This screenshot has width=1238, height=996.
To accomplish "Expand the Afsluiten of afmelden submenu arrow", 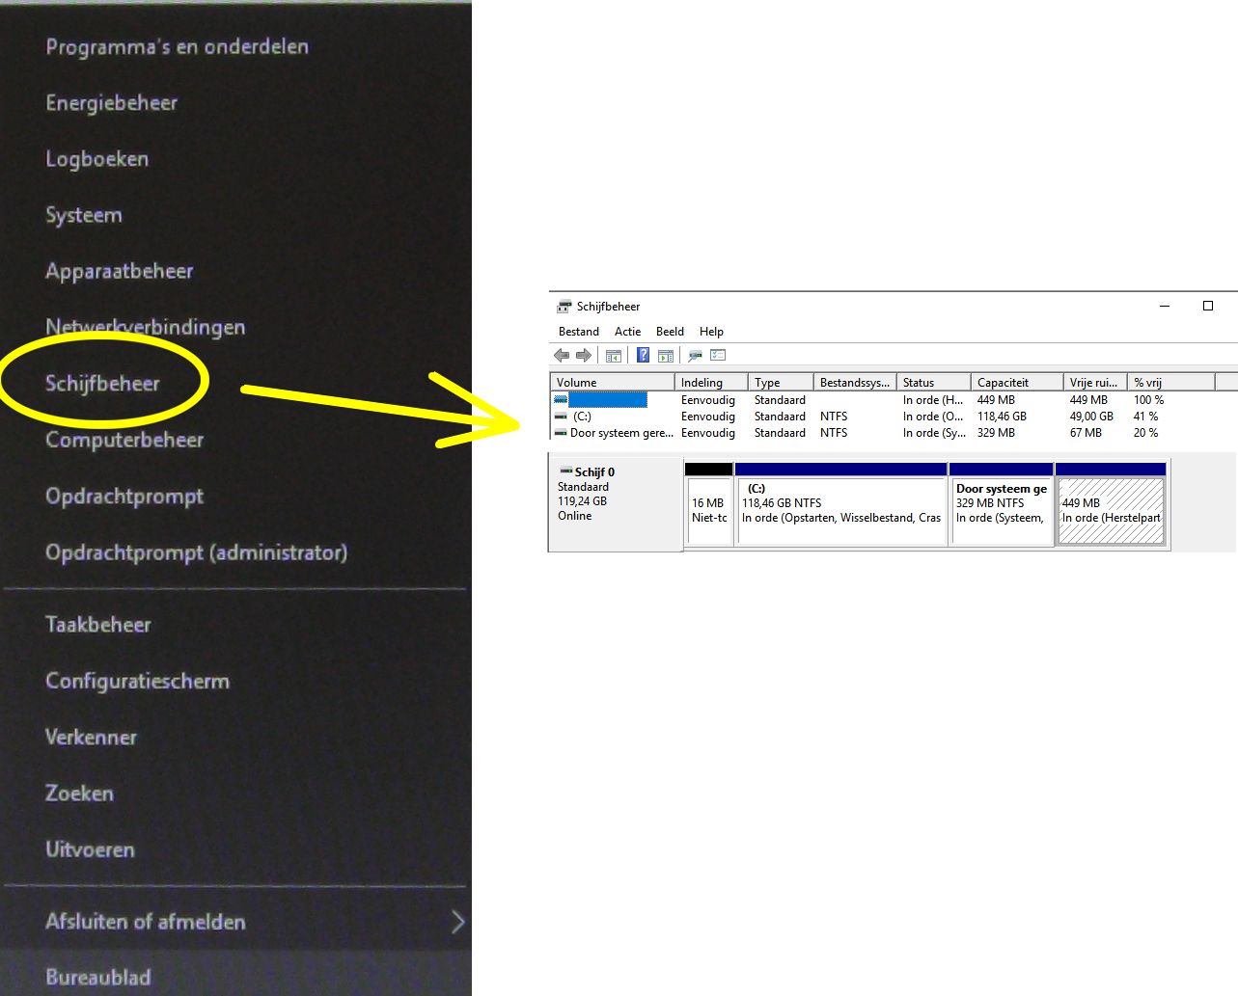I will pyautogui.click(x=457, y=922).
